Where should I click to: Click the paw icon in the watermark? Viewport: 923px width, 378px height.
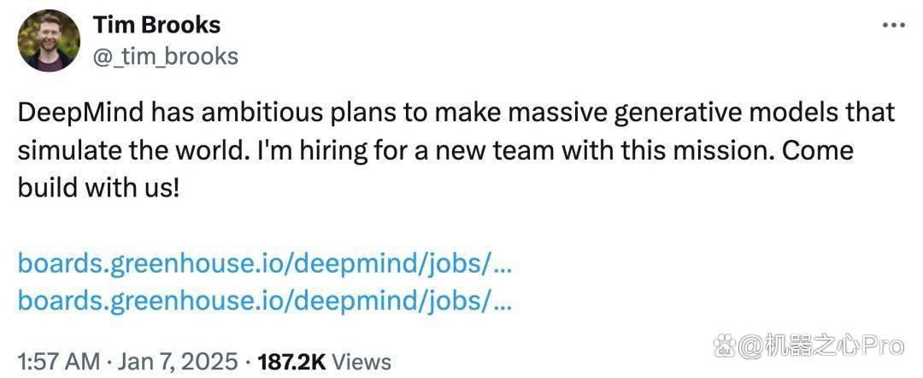[725, 346]
